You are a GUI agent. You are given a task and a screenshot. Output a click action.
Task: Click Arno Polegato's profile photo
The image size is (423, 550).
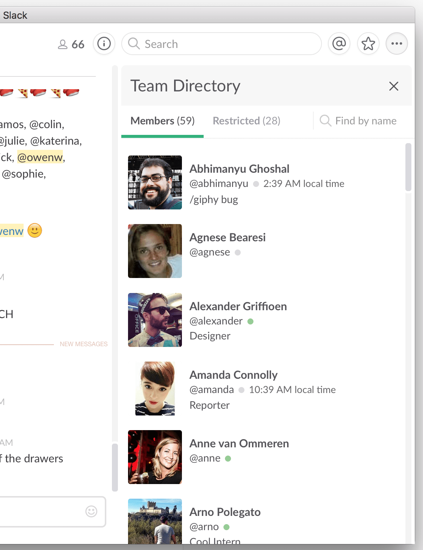coord(155,522)
